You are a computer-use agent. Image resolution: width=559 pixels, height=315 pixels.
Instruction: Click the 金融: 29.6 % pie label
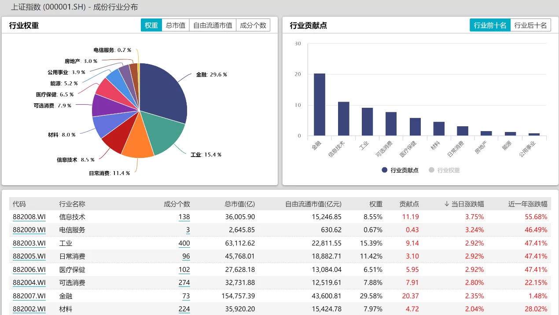click(x=212, y=75)
